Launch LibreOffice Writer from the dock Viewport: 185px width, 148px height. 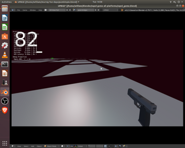(x=5, y=18)
